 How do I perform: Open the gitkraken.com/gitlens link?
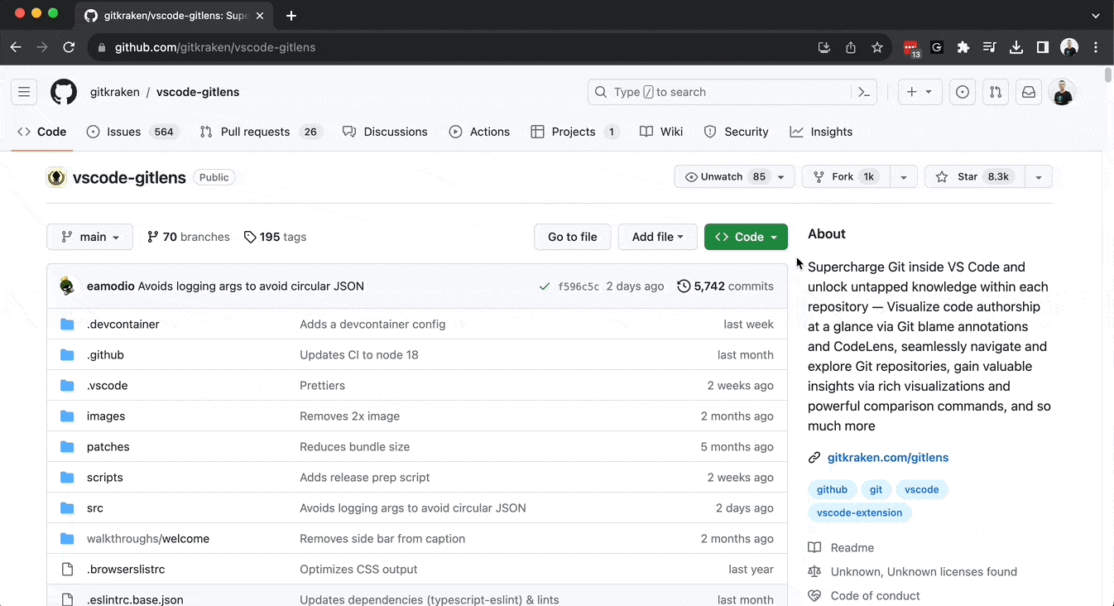pyautogui.click(x=888, y=458)
